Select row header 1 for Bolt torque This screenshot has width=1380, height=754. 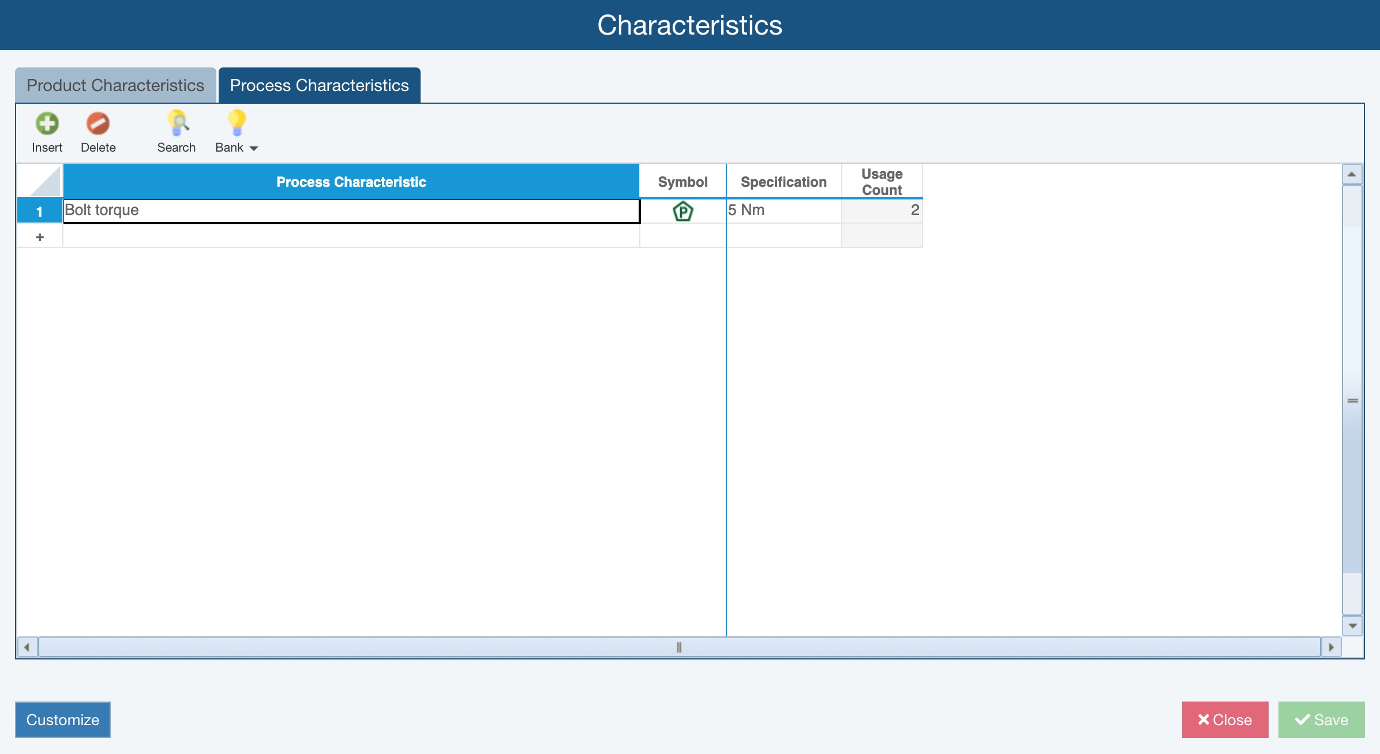pyautogui.click(x=39, y=211)
